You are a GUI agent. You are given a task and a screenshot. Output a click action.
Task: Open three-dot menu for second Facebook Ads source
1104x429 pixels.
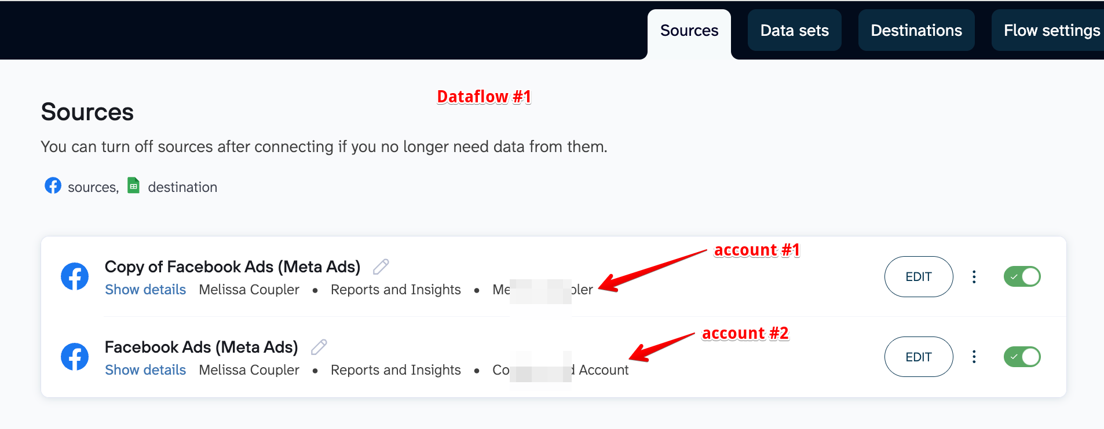tap(974, 357)
